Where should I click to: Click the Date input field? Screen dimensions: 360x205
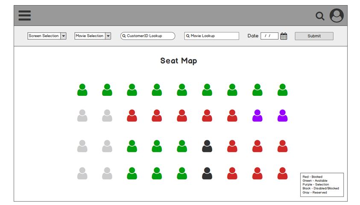[269, 36]
